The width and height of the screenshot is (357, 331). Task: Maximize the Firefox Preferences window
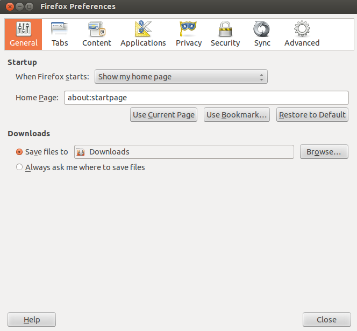[29, 6]
